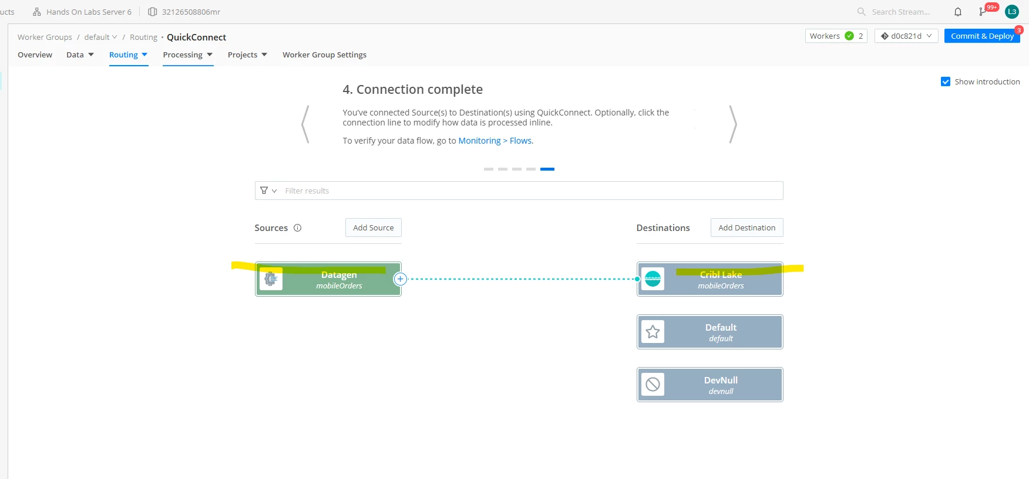
Task: Click the Add Destination button
Action: (746, 227)
